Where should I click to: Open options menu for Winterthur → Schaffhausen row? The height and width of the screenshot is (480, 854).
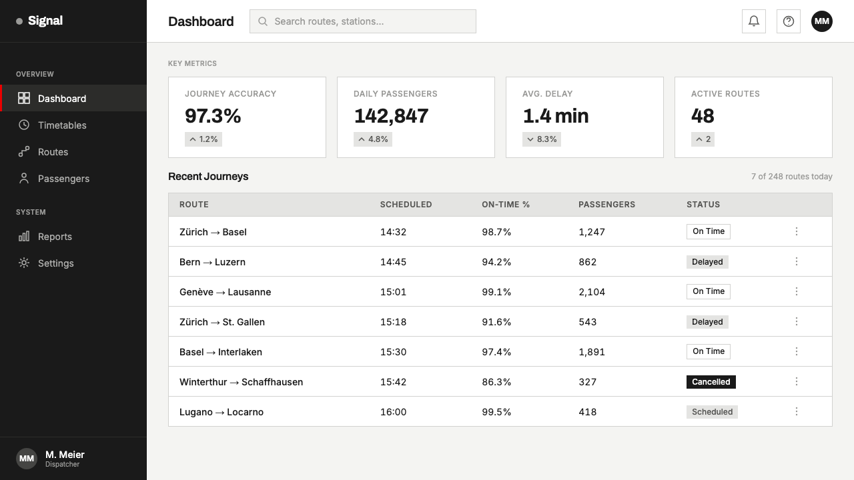coord(797,381)
